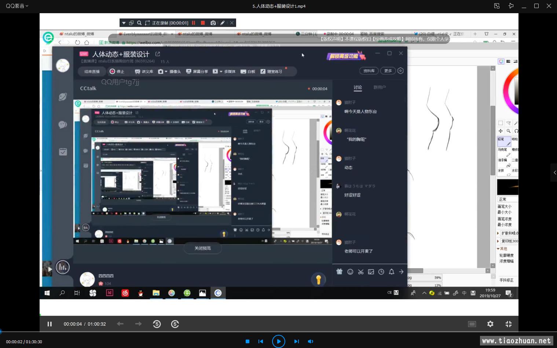Stop playback with the blue square button
This screenshot has width=557, height=348.
248,341
